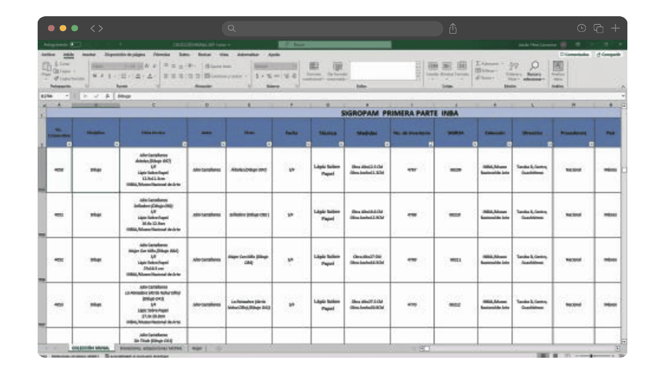Click the Compartir button
Image resolution: width=665 pixels, height=374 pixels.
tap(609, 55)
